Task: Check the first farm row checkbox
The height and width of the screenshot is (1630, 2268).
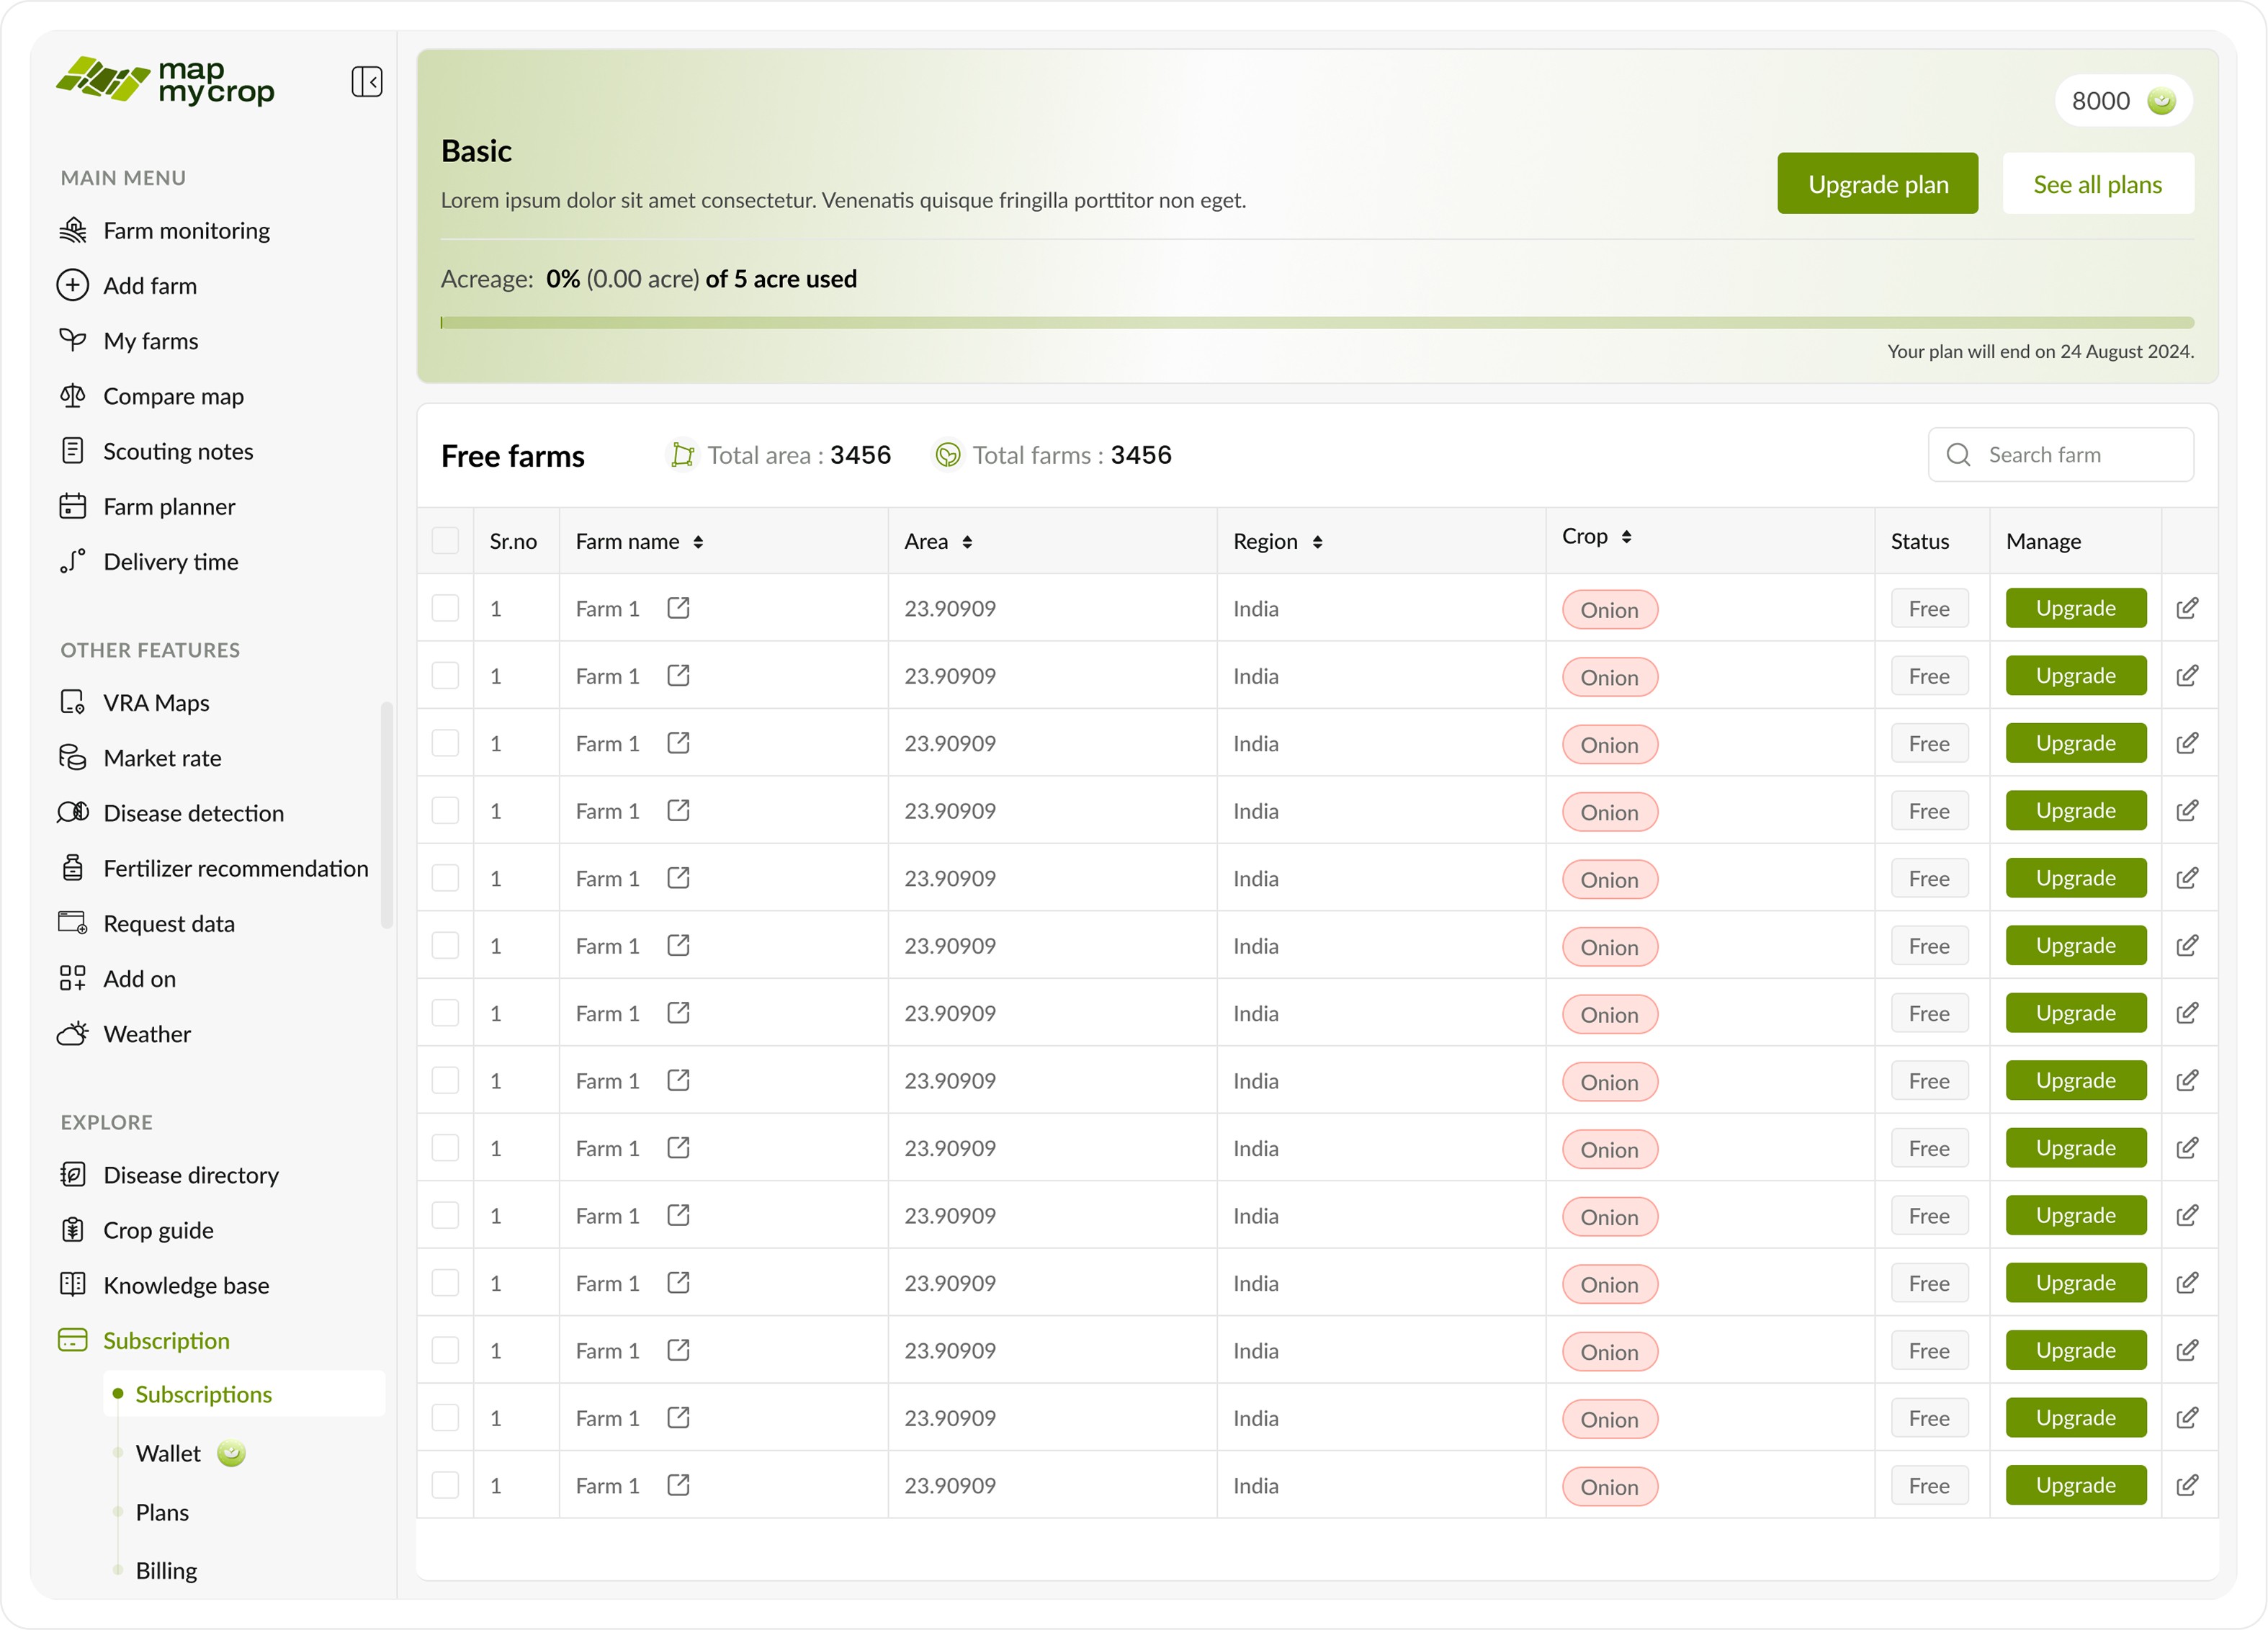Action: pos(445,608)
